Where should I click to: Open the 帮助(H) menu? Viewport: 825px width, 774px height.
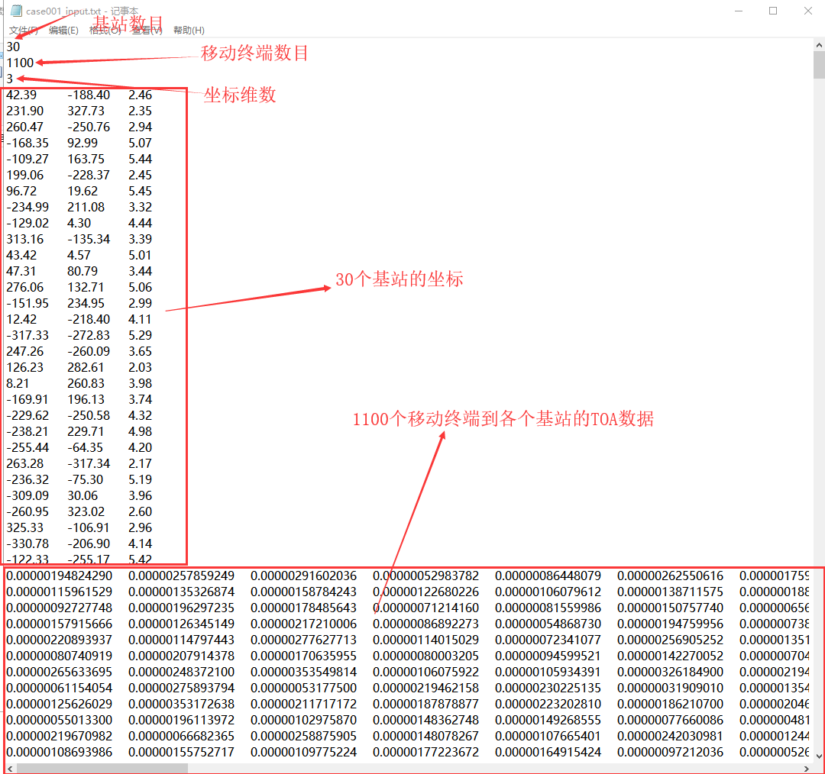click(189, 31)
